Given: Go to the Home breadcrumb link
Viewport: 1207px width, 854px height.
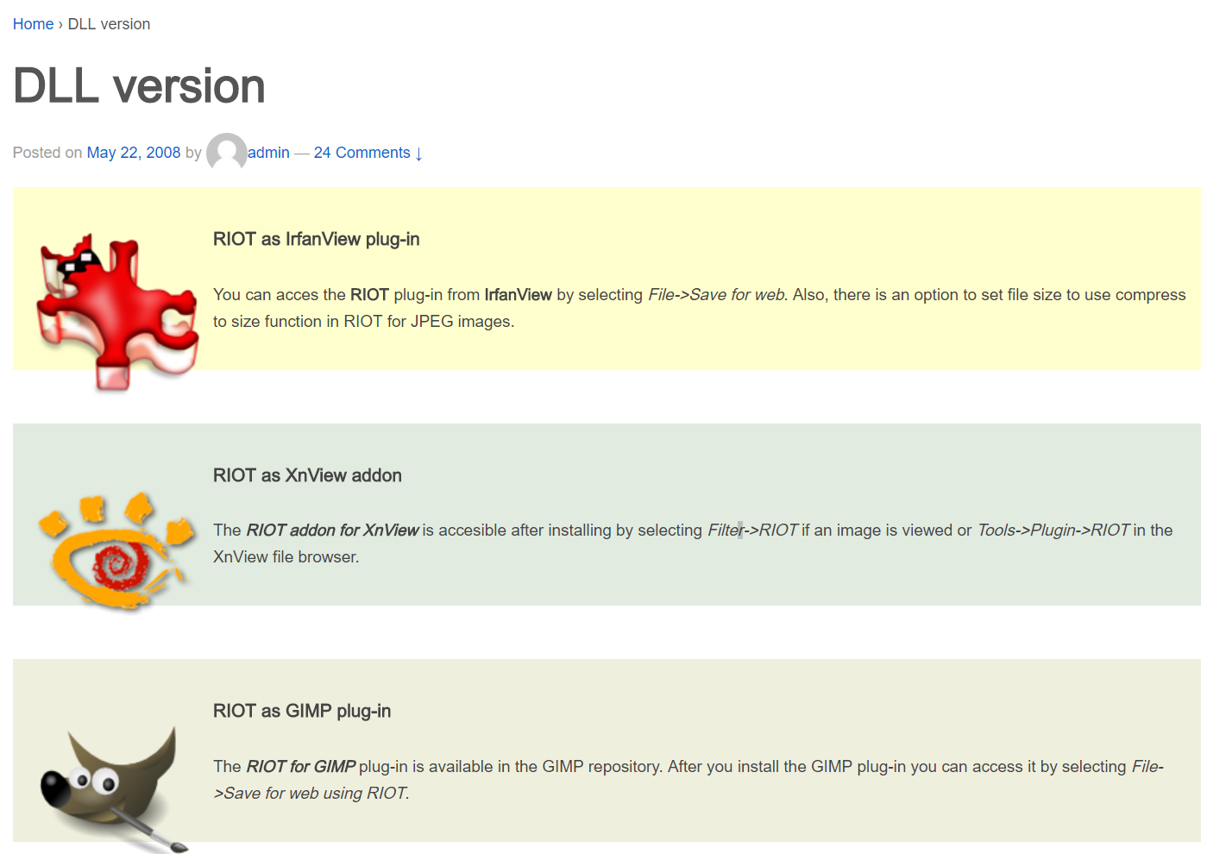Looking at the screenshot, I should pos(34,24).
